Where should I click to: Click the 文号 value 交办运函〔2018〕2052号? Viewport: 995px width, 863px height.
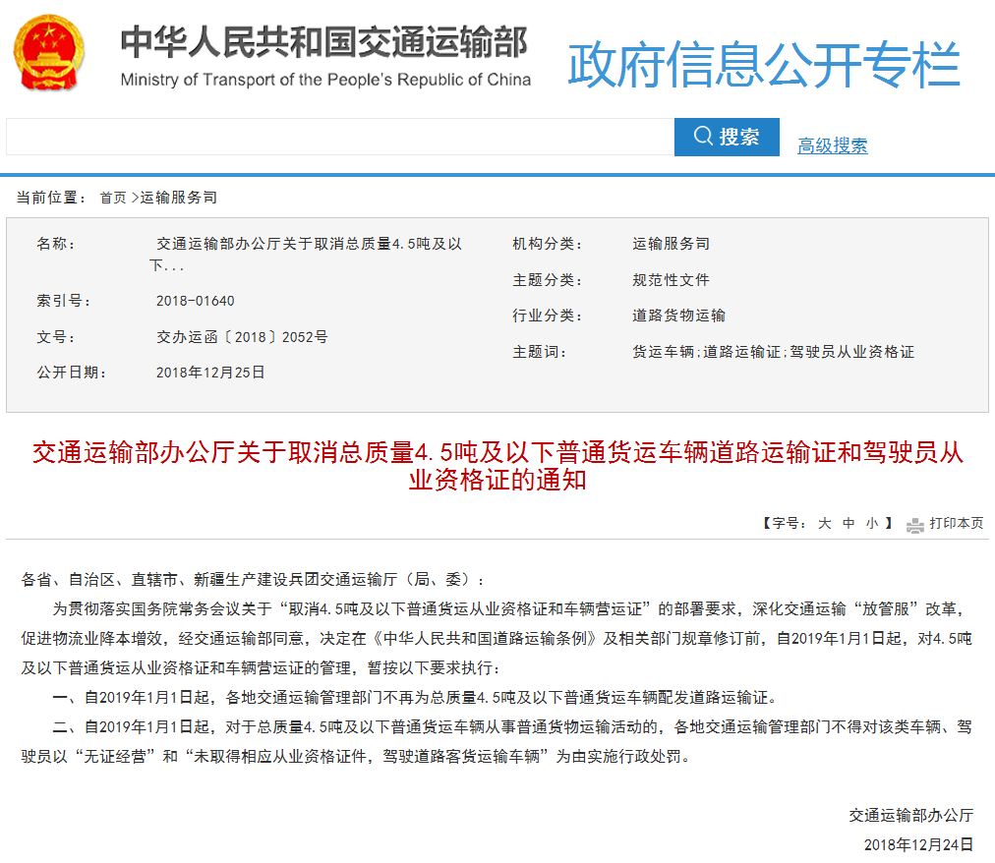tap(242, 337)
